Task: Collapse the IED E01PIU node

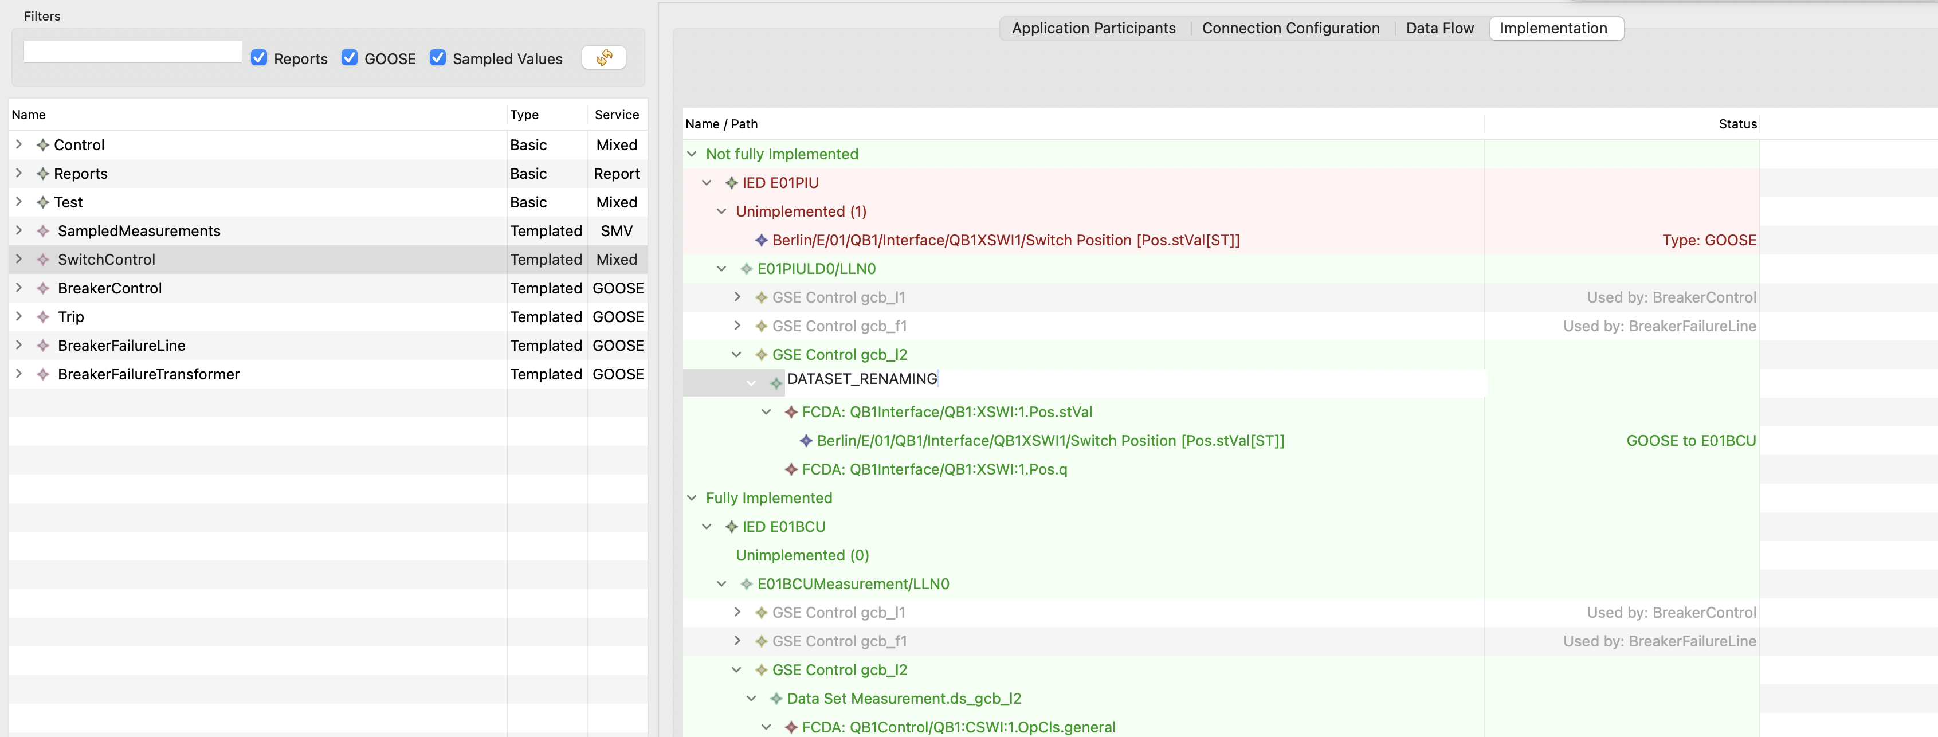Action: (x=707, y=183)
